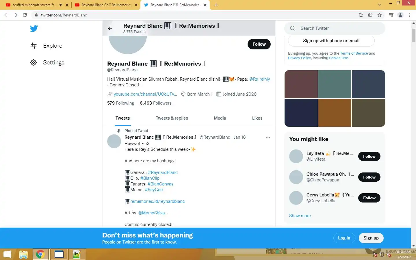
Task: Follow Chloe Pawapua Ch.
Action: (369, 177)
